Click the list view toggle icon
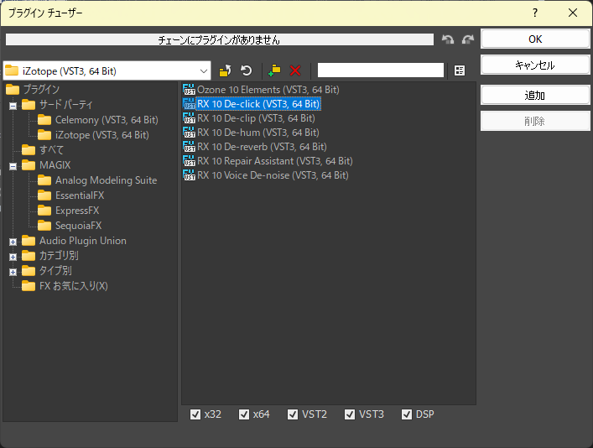The width and height of the screenshot is (593, 448). [460, 70]
